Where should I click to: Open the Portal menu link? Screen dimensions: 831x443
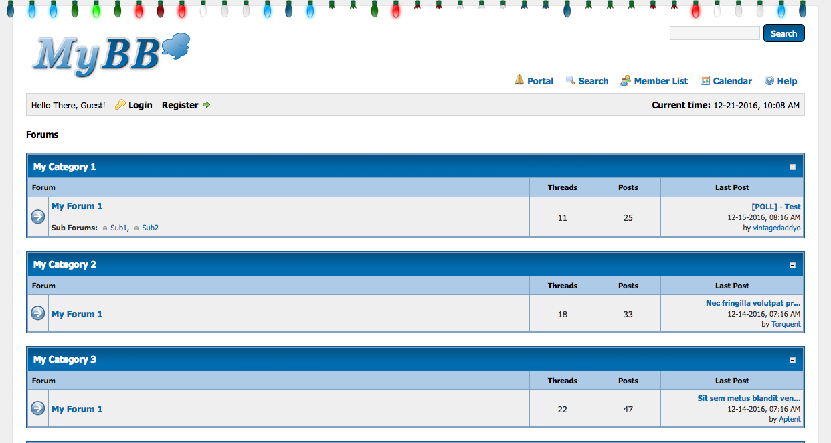point(540,81)
